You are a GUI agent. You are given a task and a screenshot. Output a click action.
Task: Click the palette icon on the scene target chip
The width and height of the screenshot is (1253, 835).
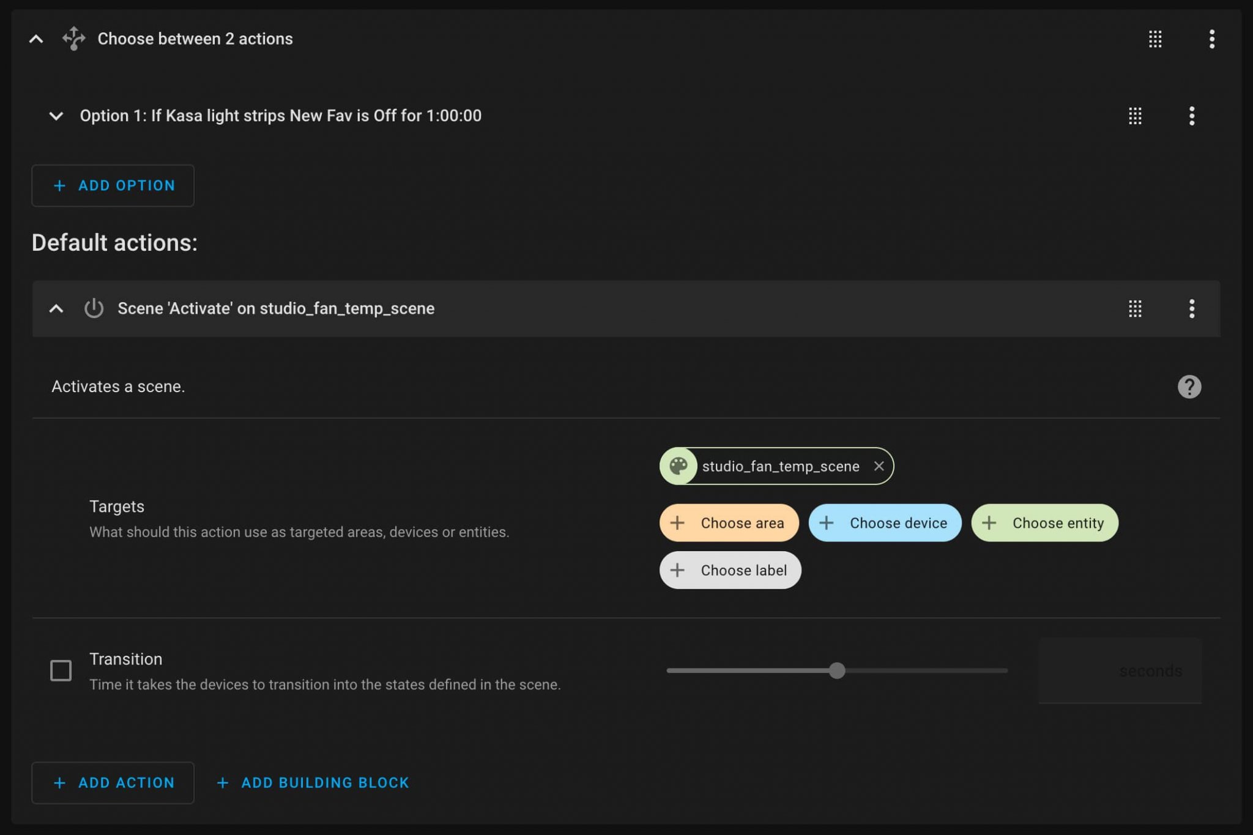coord(679,466)
